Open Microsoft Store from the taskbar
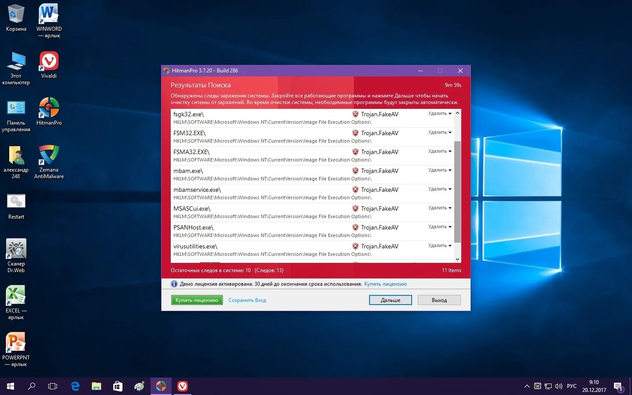The width and height of the screenshot is (632, 395). coord(117,386)
